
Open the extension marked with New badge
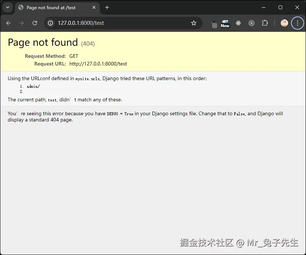pos(225,23)
